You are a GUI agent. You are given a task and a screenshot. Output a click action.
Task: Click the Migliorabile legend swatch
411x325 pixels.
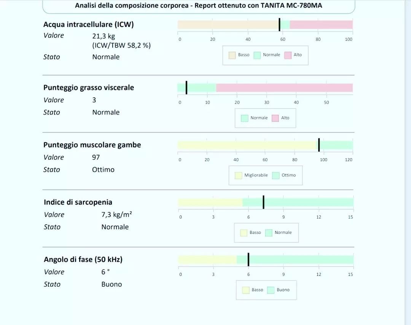coord(239,176)
